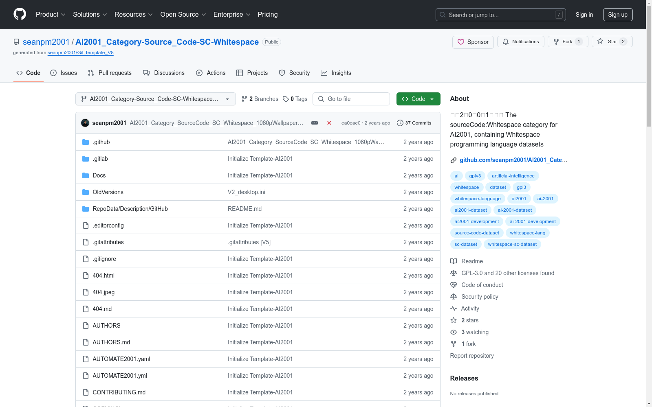Screen dimensions: 652x407
Task: Open the .gitlab folder
Action: point(100,159)
